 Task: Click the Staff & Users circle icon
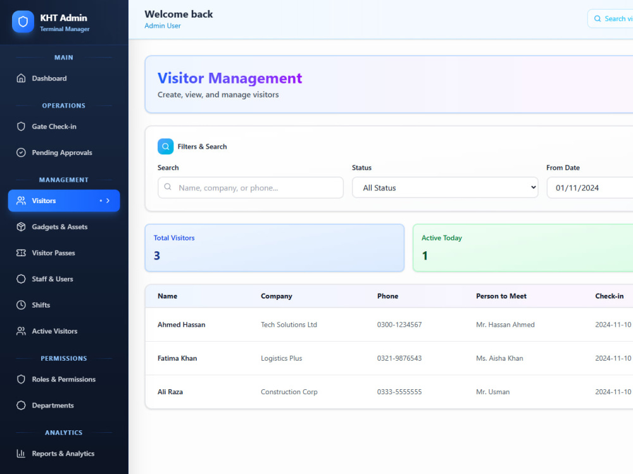[x=21, y=279]
